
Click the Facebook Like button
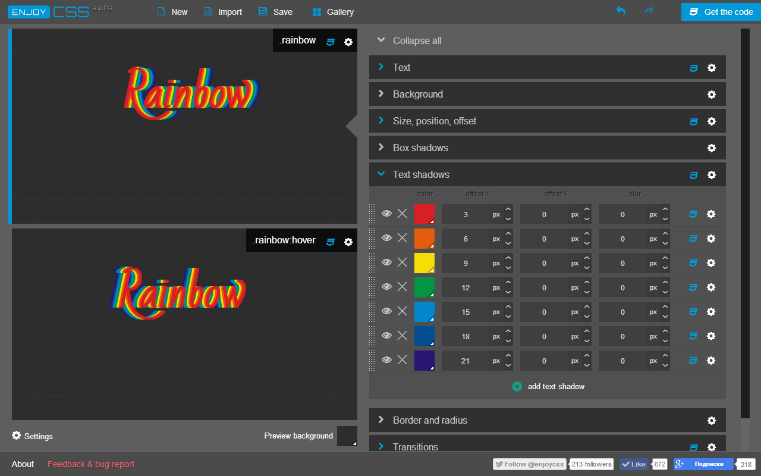click(634, 464)
